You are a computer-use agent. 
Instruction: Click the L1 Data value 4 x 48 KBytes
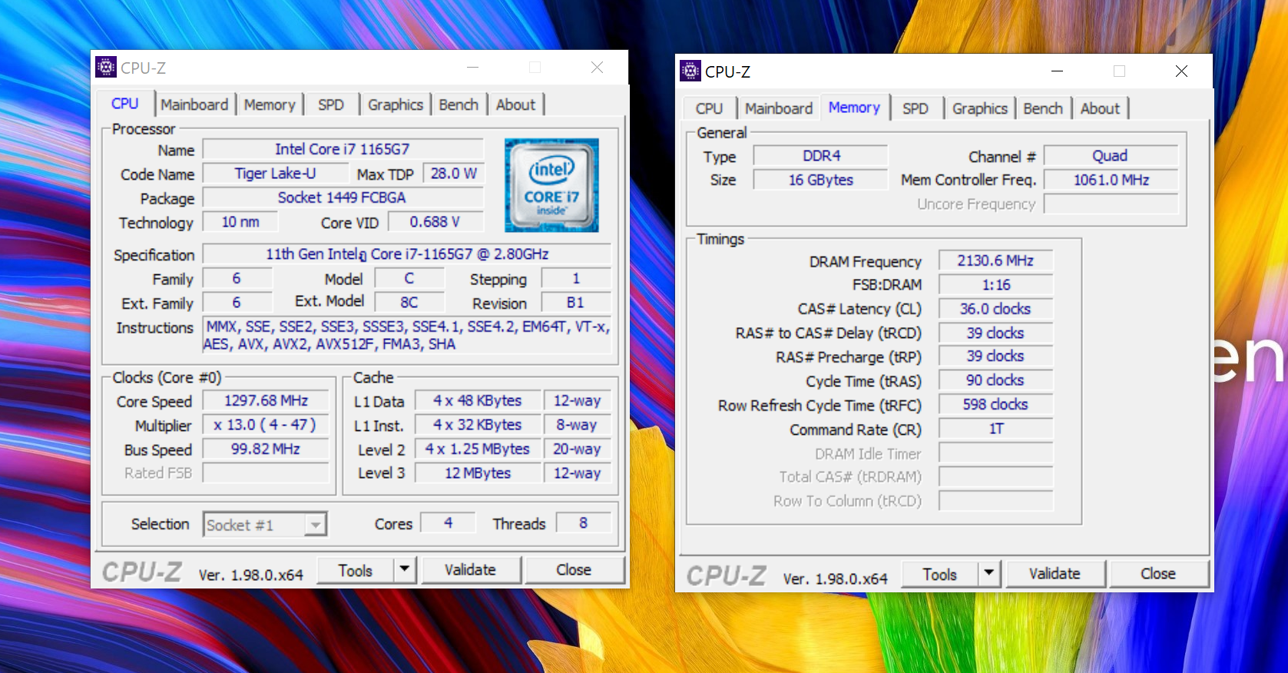[477, 401]
